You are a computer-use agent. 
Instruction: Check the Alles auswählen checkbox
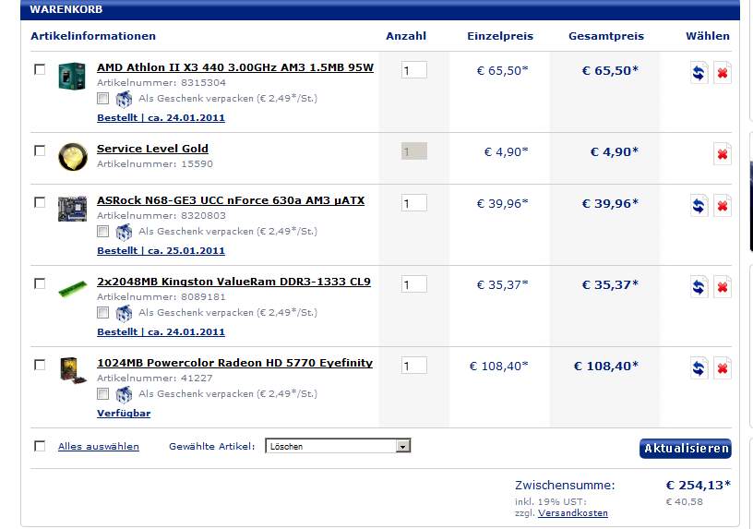(x=40, y=446)
